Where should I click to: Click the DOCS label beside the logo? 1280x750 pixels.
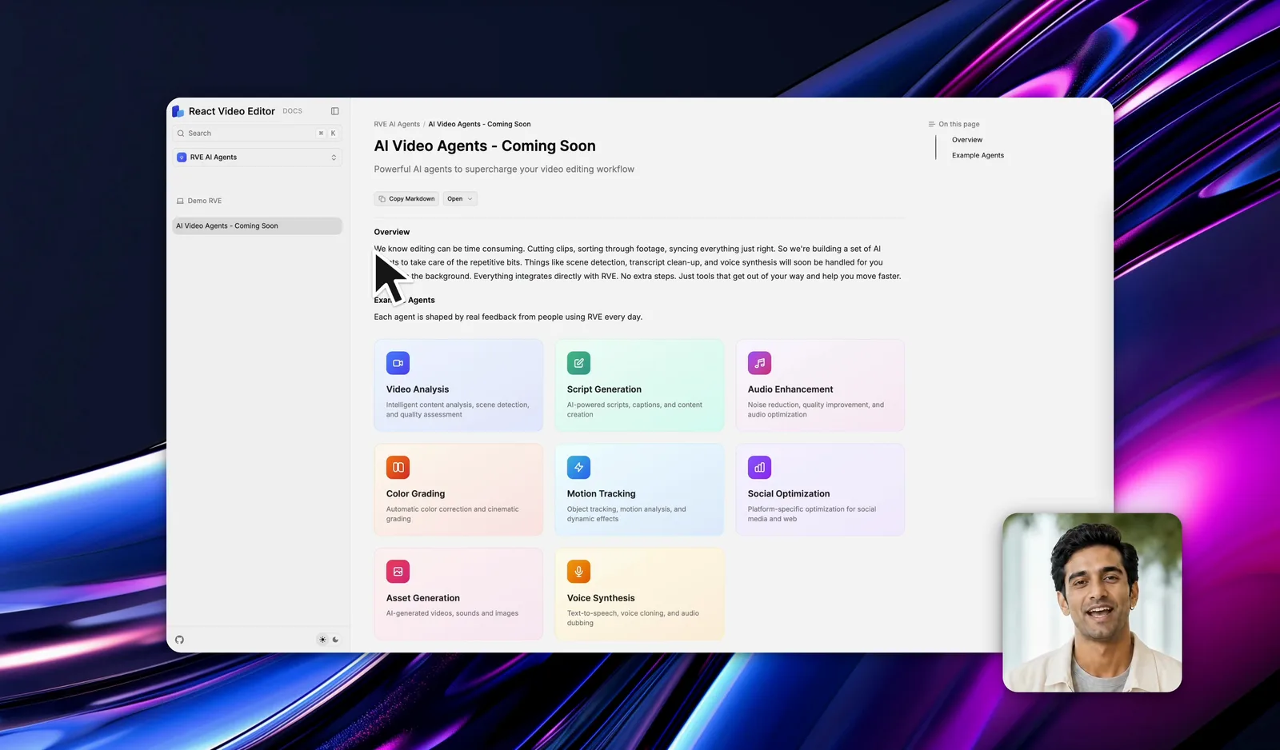292,111
